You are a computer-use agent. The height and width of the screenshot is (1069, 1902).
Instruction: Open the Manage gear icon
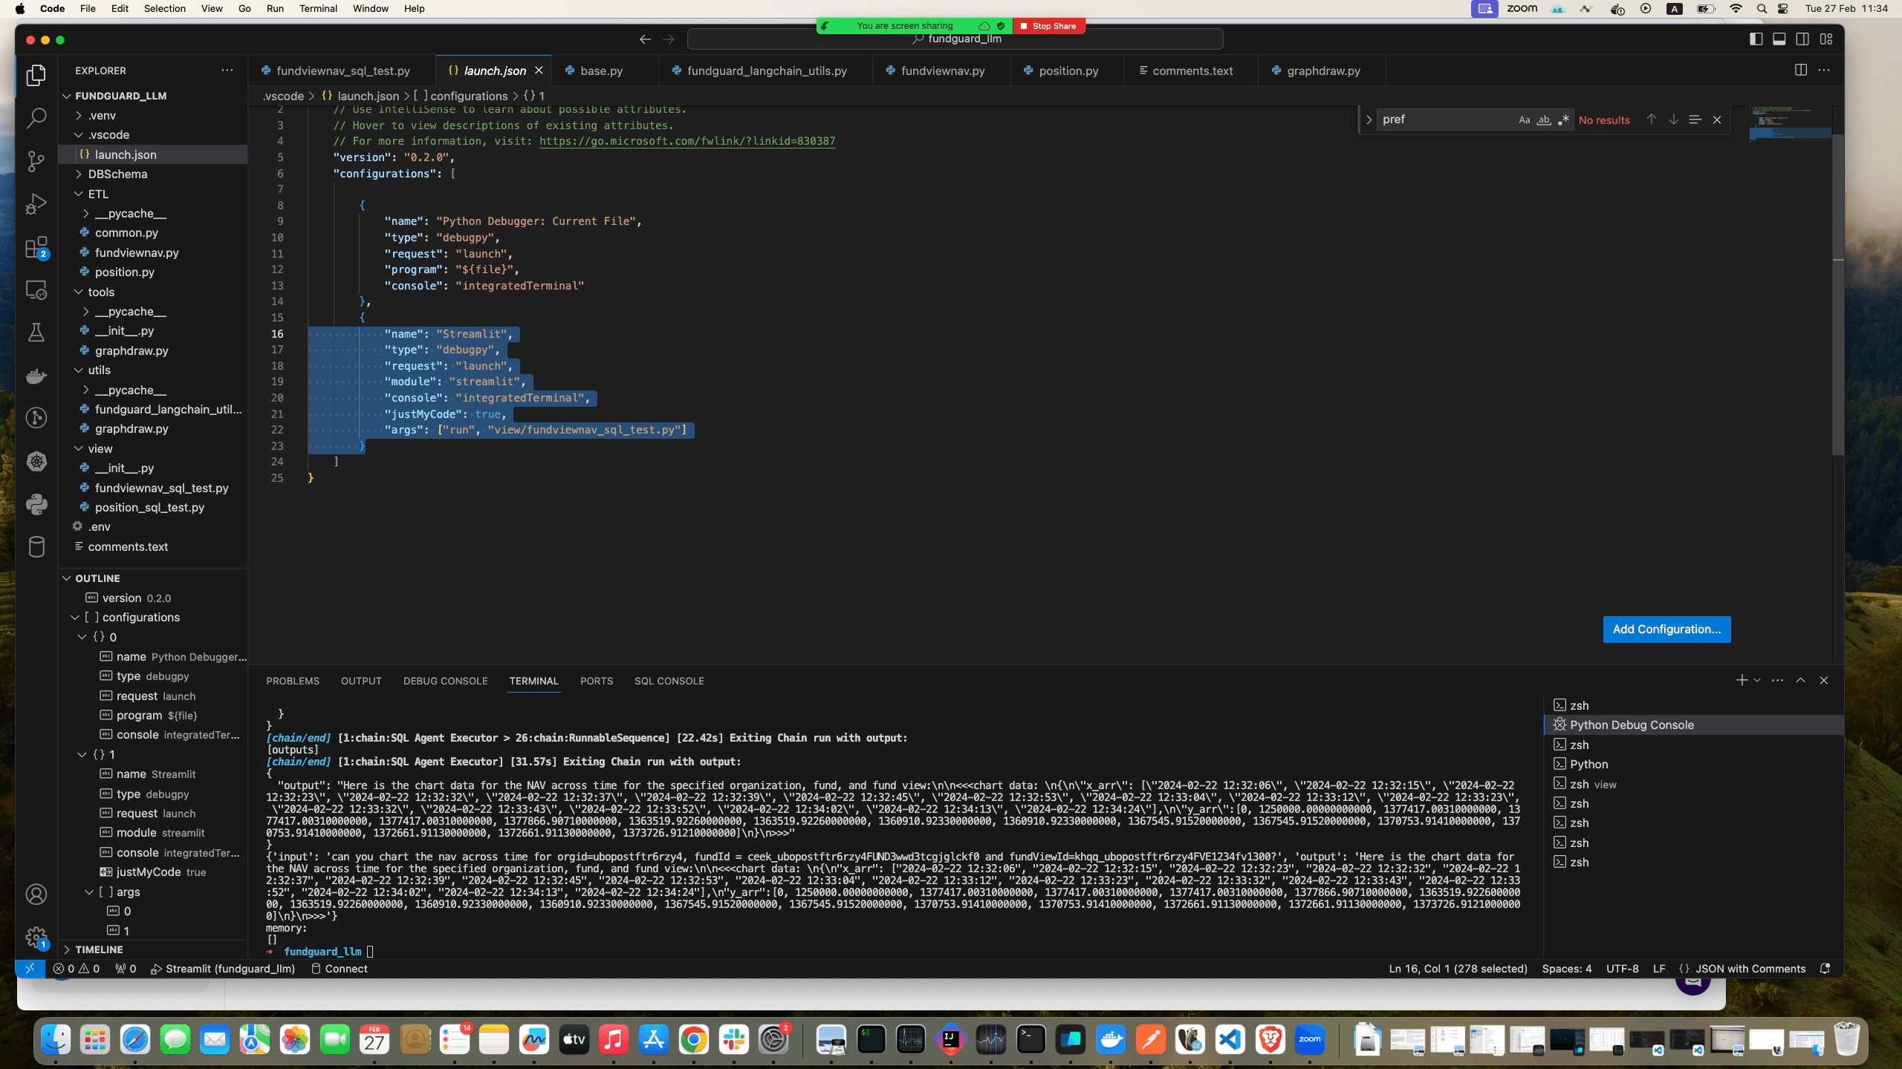36,937
